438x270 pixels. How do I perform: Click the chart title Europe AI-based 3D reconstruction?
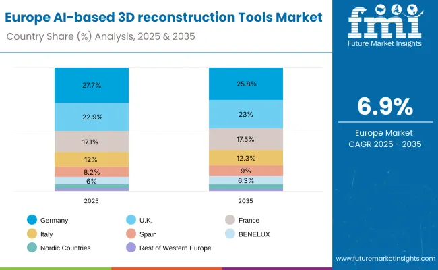point(164,17)
